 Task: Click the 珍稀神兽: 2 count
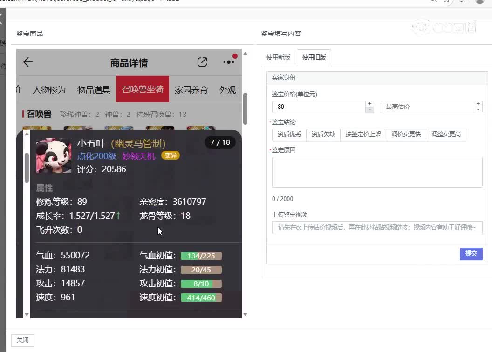79,115
